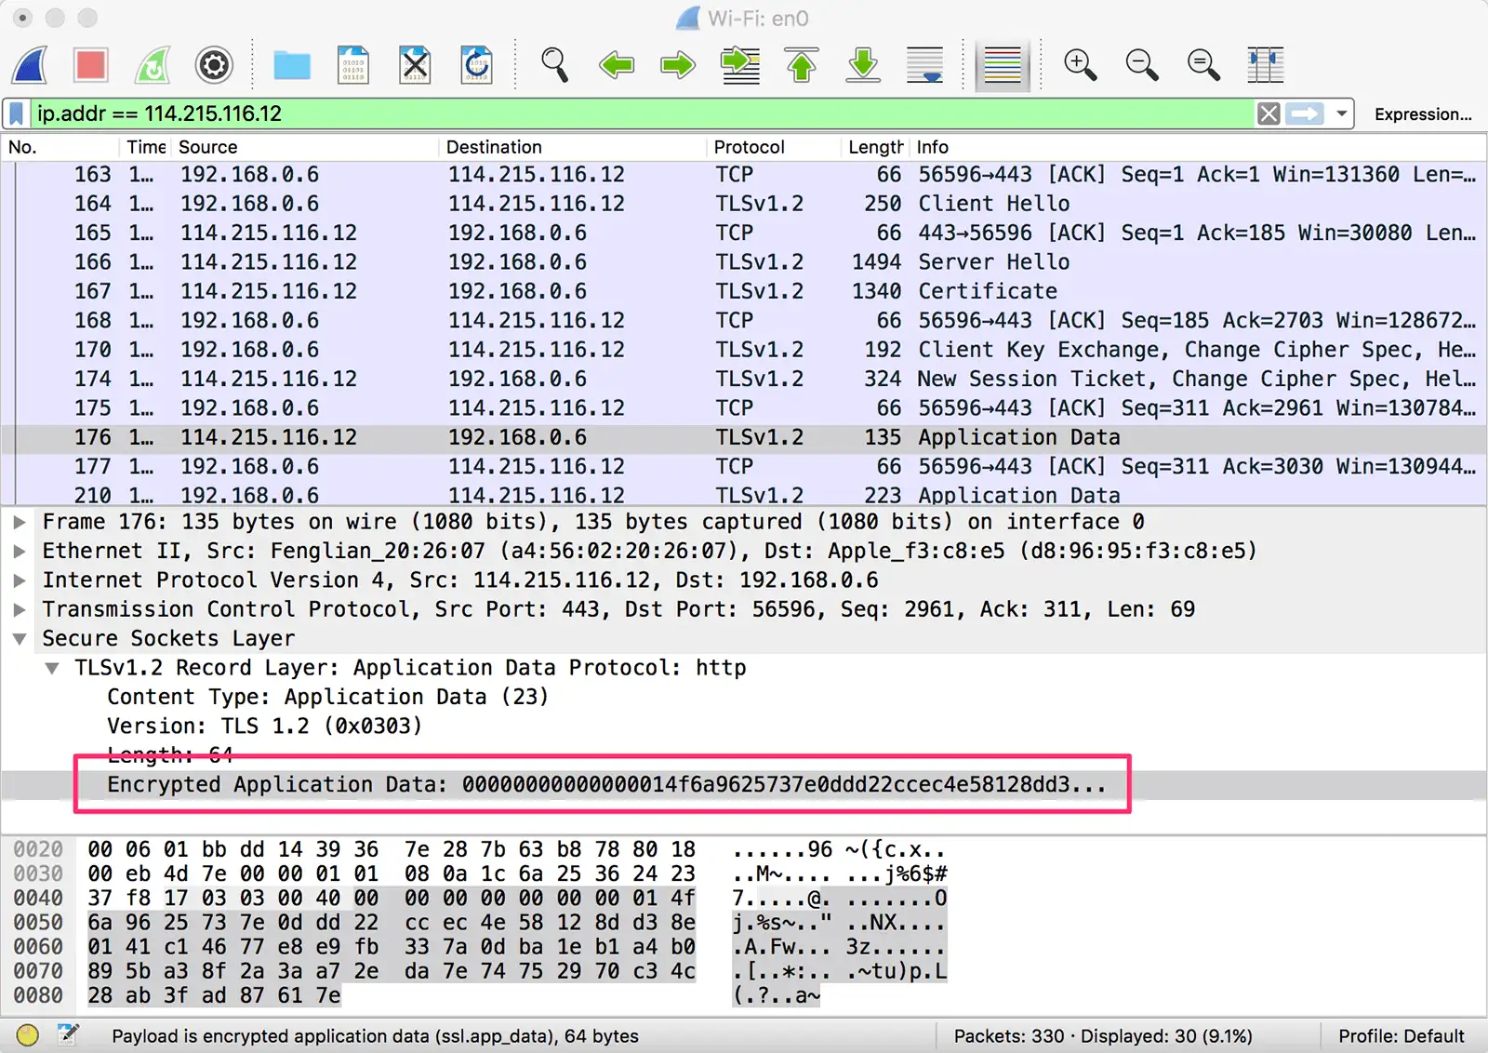This screenshot has height=1053, width=1488.
Task: Stop the running capture with red square
Action: tap(91, 65)
